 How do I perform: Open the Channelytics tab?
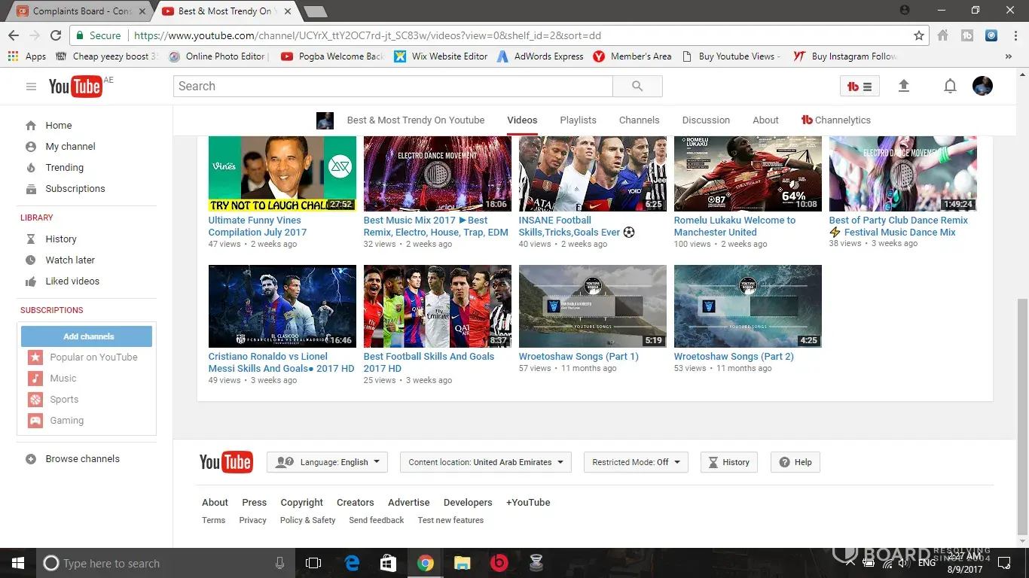[x=835, y=120]
